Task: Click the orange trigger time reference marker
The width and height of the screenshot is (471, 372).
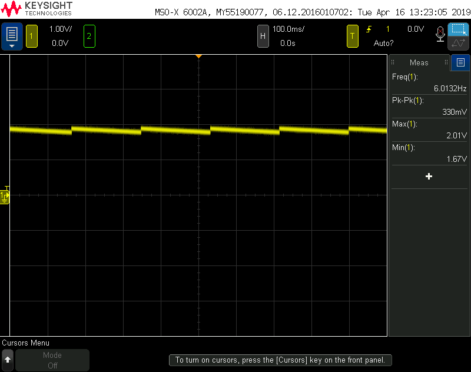Action: point(198,56)
